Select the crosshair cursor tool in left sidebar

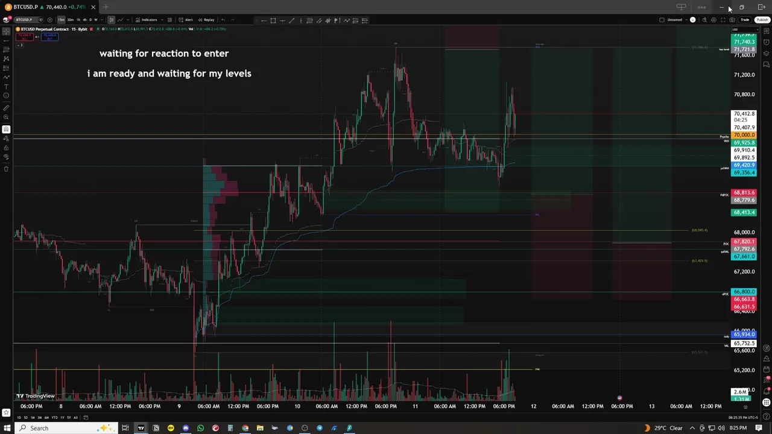coord(6,31)
